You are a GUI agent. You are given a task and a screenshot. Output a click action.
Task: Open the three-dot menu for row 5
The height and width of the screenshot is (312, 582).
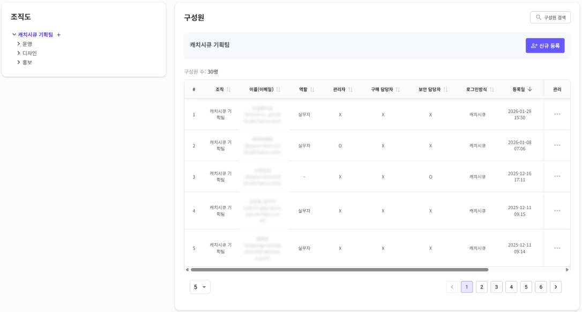(x=557, y=248)
